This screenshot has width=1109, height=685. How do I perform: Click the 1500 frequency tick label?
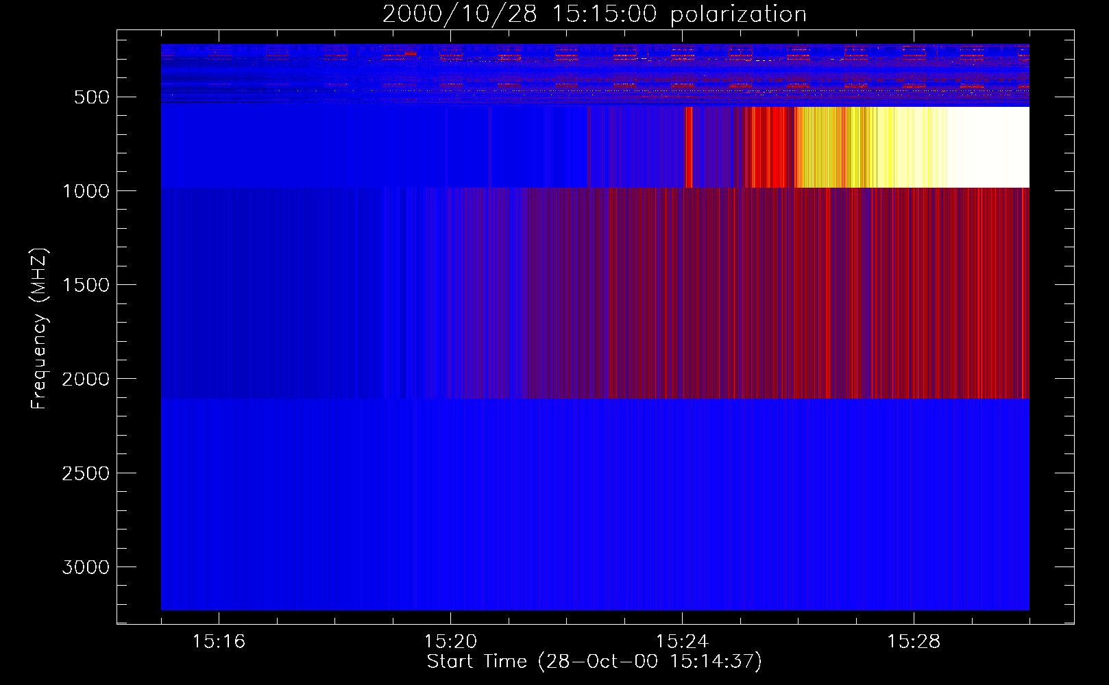(86, 285)
